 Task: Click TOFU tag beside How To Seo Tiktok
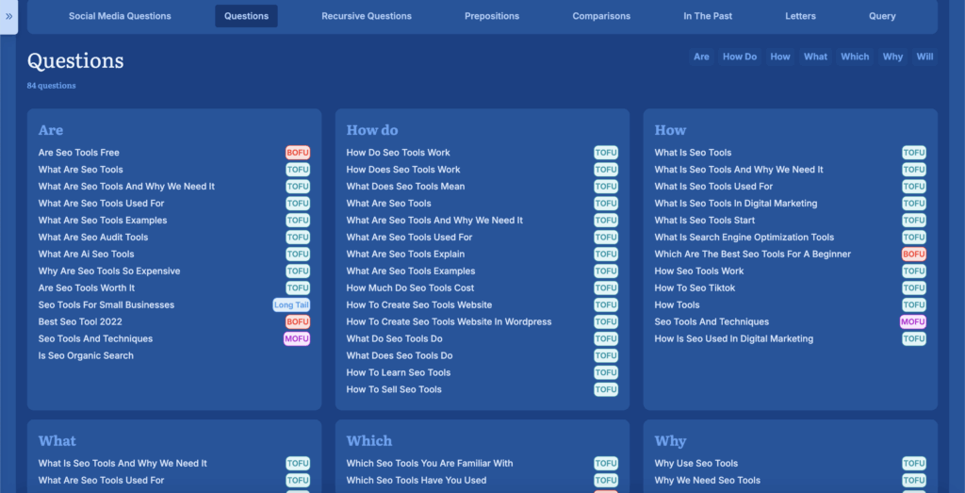(x=913, y=288)
